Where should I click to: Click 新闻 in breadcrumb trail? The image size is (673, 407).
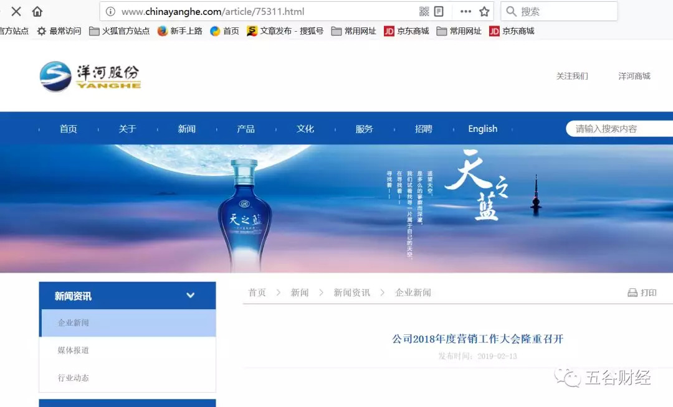click(x=300, y=292)
